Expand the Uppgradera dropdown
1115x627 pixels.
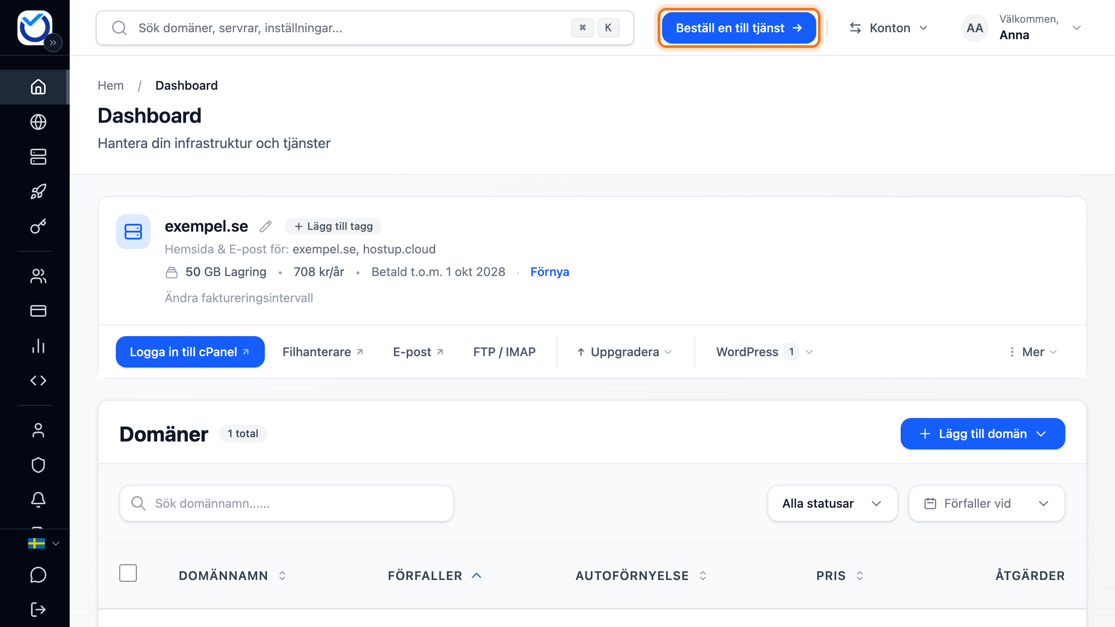point(625,352)
